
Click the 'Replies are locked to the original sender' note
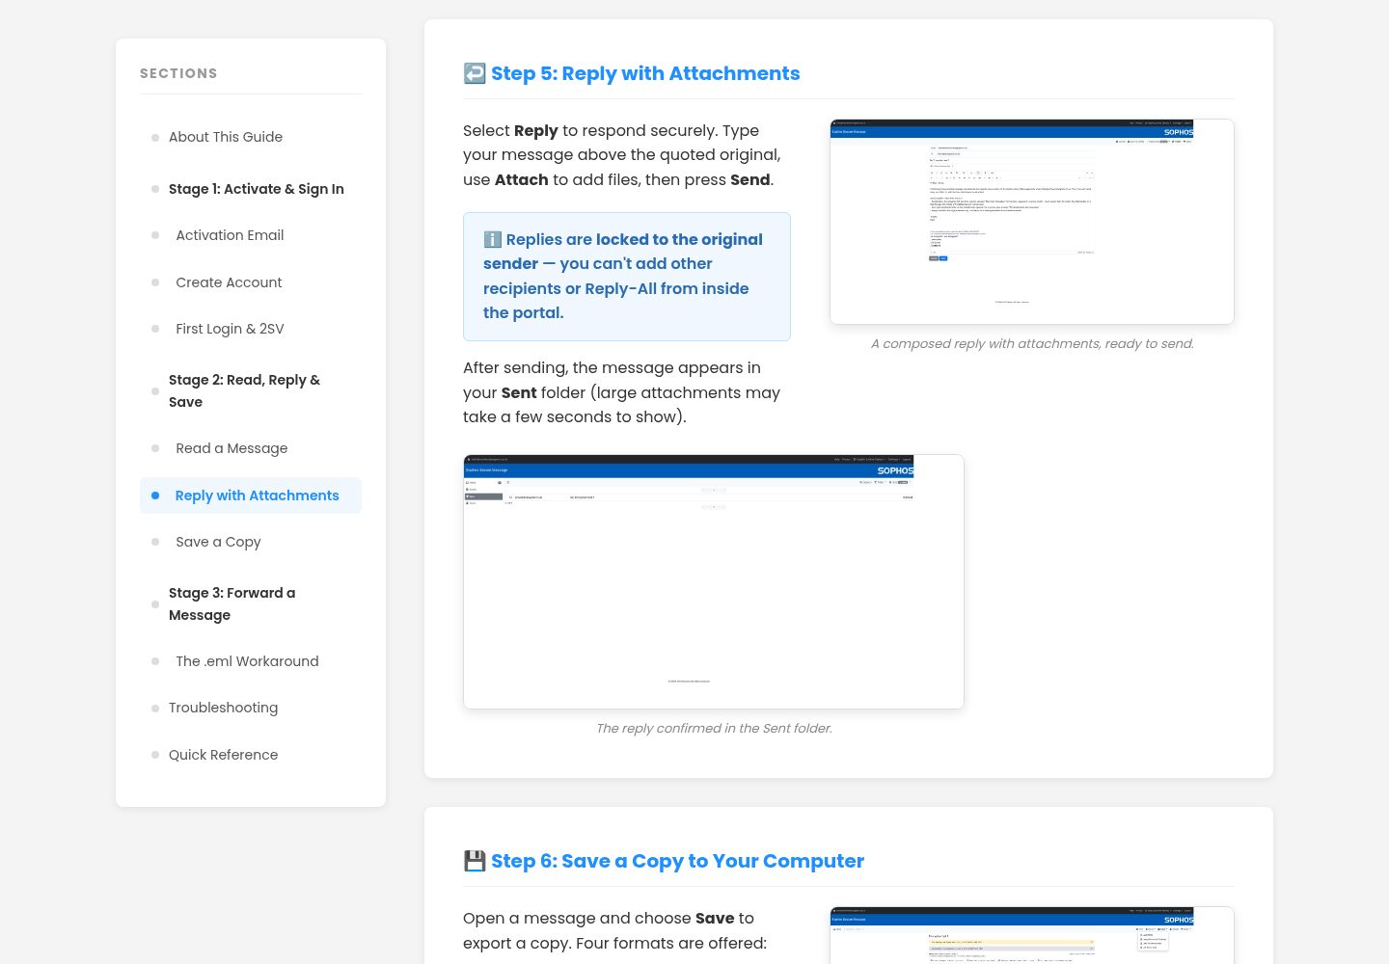point(627,277)
